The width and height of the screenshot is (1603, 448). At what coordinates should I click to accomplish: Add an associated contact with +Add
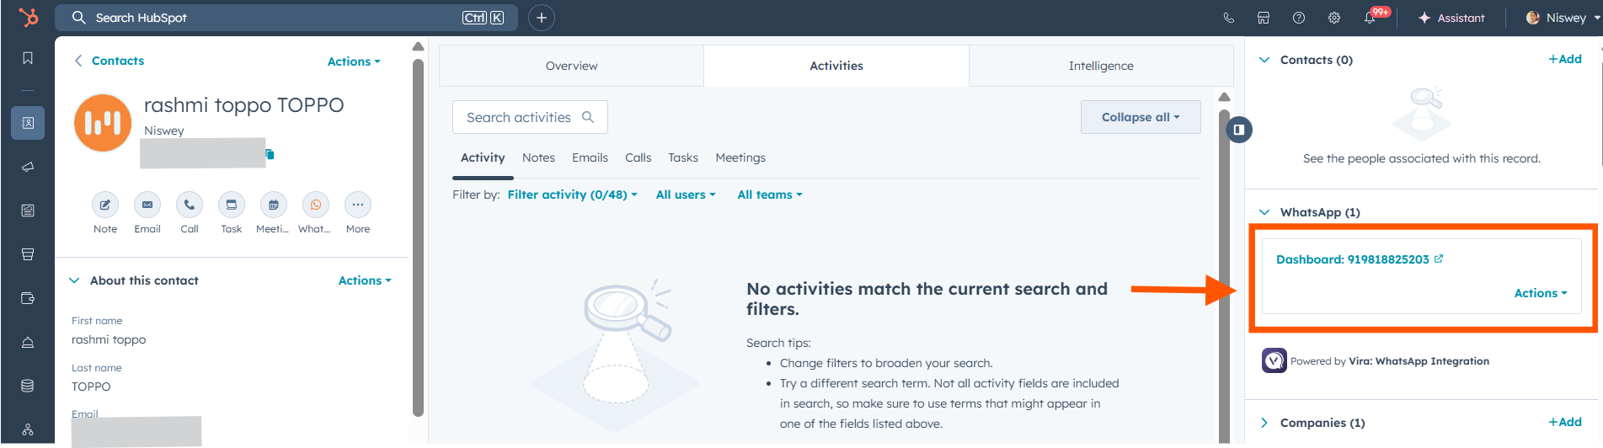[1565, 59]
